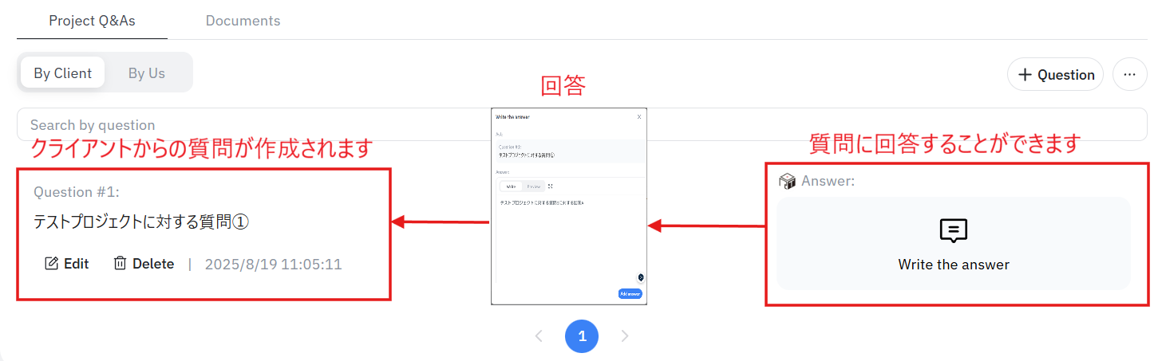Select the Write mode in answer editor
Image resolution: width=1166 pixels, height=361 pixels.
point(511,186)
